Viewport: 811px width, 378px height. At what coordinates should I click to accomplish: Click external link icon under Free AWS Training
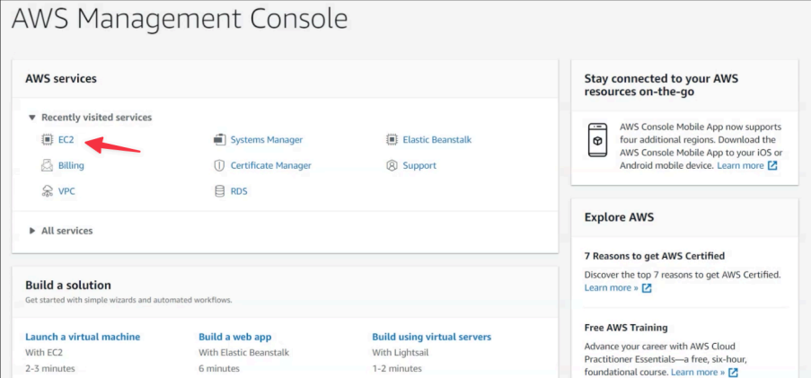(733, 373)
